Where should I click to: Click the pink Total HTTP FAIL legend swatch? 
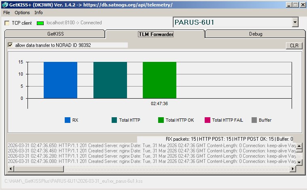(x=207, y=120)
